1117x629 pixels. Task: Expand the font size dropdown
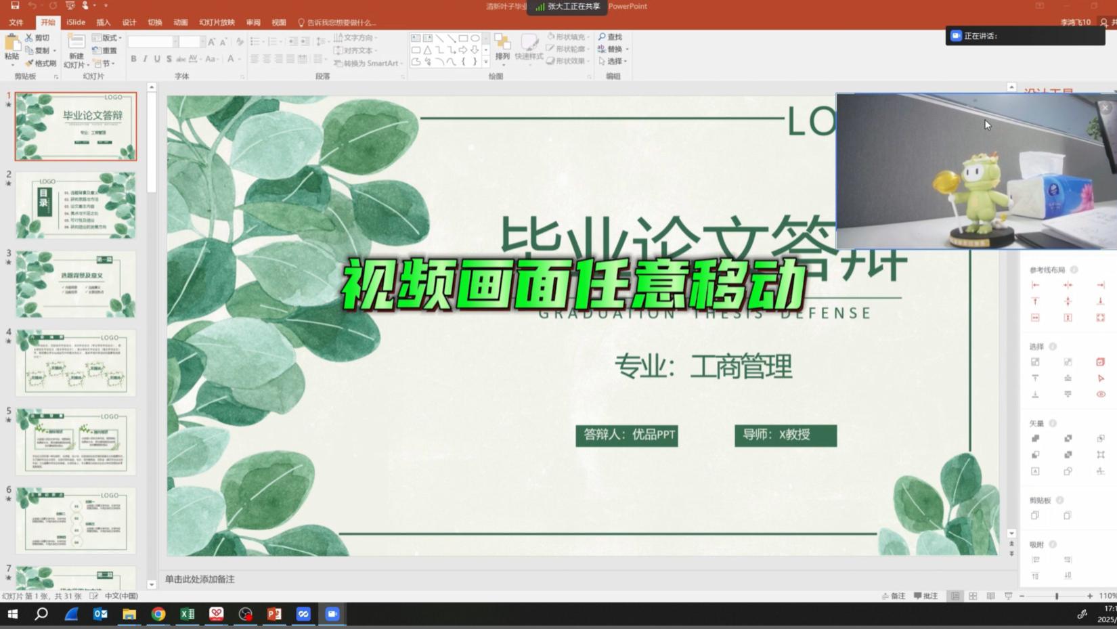point(203,41)
